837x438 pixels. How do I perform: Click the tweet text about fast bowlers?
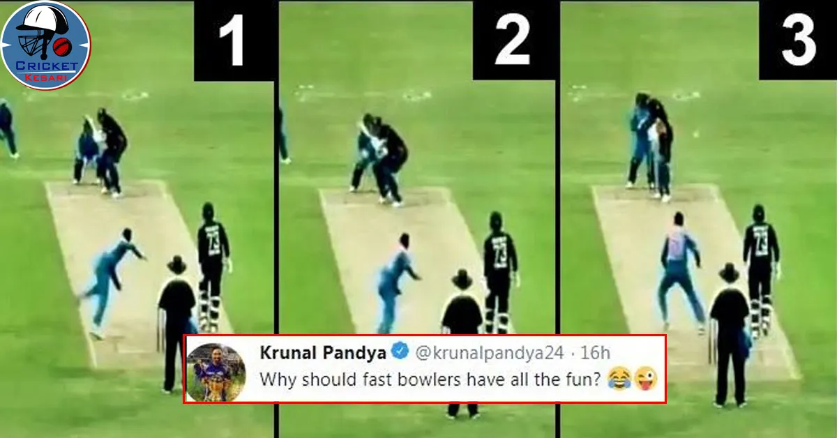(430, 381)
